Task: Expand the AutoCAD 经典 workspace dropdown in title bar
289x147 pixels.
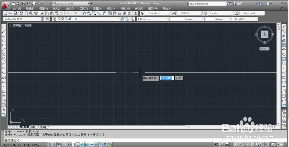Action: click(x=88, y=3)
